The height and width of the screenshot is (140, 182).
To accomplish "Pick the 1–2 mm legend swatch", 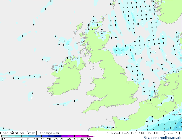I will point(18,136).
